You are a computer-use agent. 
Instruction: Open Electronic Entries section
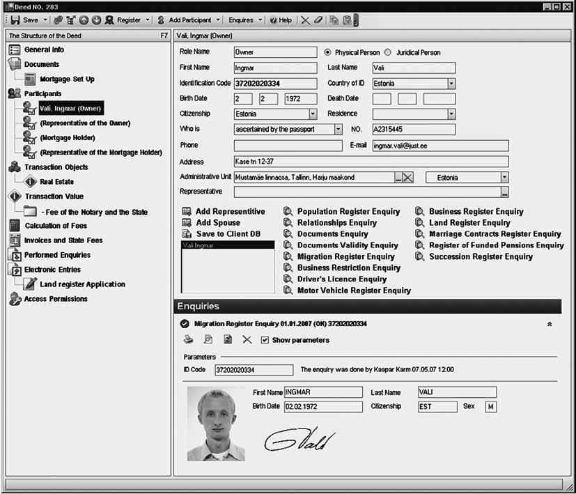click(x=52, y=270)
